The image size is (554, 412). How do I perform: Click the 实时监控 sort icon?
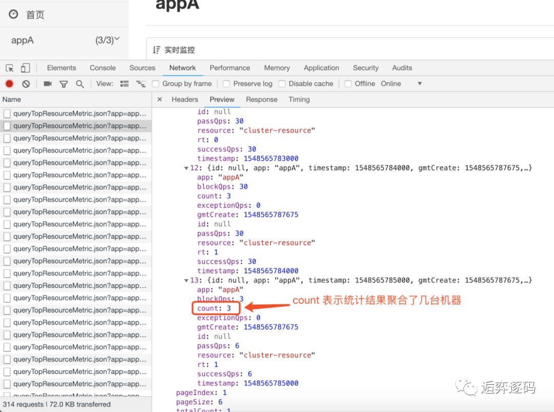click(x=156, y=50)
